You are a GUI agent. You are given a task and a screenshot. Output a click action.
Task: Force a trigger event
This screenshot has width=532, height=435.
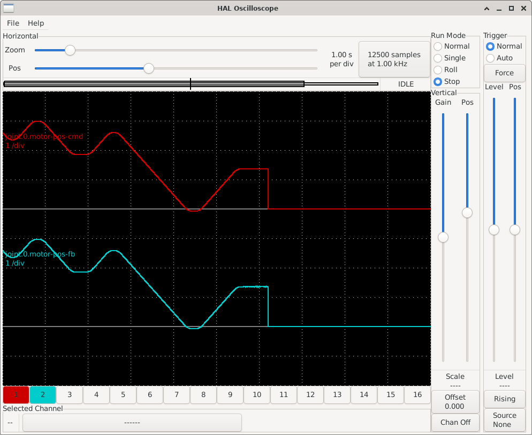504,73
